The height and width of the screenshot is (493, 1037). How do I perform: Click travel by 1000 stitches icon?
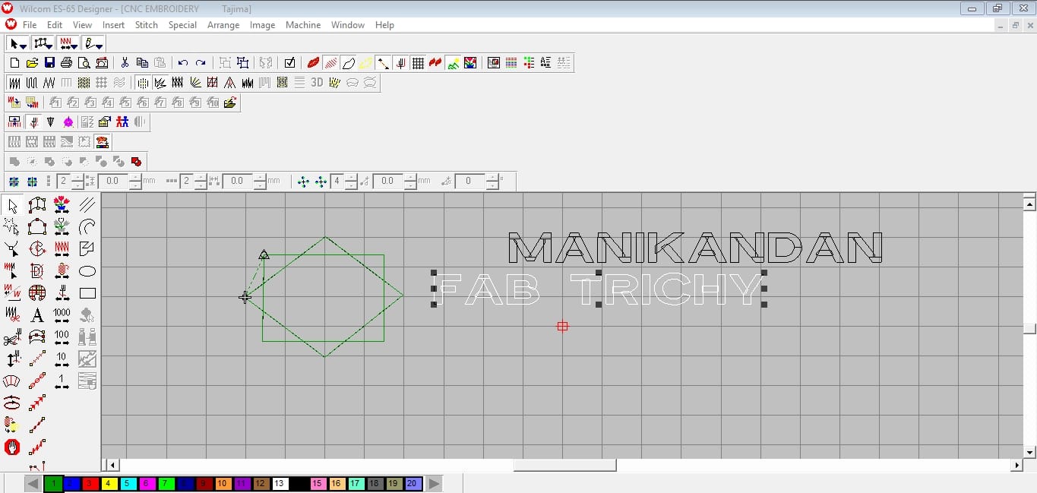(x=62, y=314)
